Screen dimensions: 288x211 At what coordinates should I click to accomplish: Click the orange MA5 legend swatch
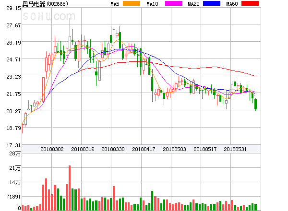[x=132, y=3]
